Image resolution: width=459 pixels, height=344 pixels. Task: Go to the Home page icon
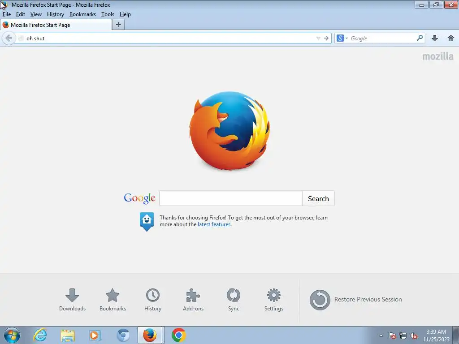[x=451, y=38]
